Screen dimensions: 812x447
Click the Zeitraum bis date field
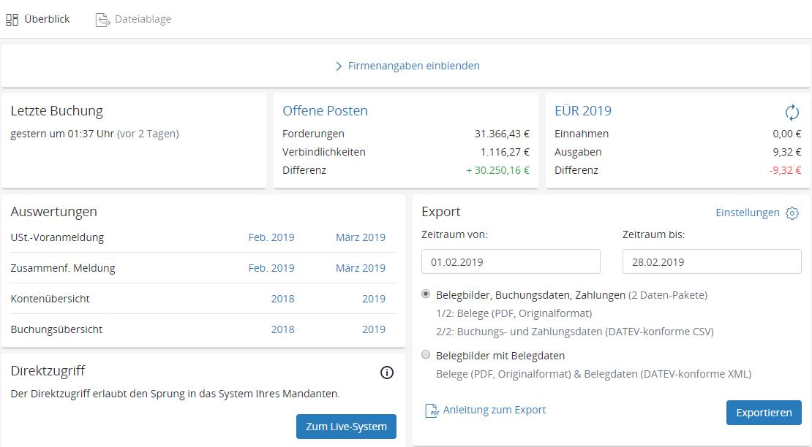coord(711,261)
